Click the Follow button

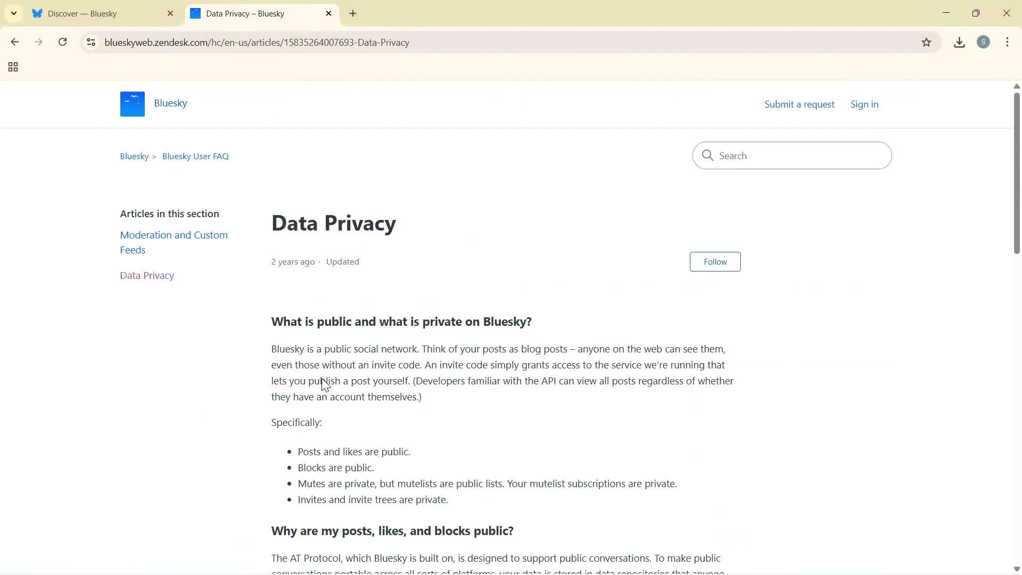pos(715,261)
